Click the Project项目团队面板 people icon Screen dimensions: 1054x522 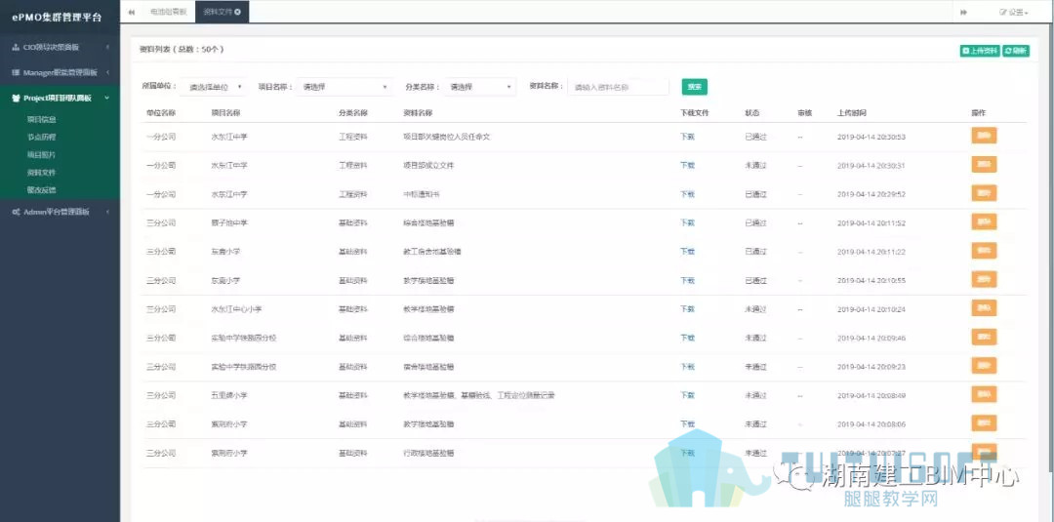point(16,99)
